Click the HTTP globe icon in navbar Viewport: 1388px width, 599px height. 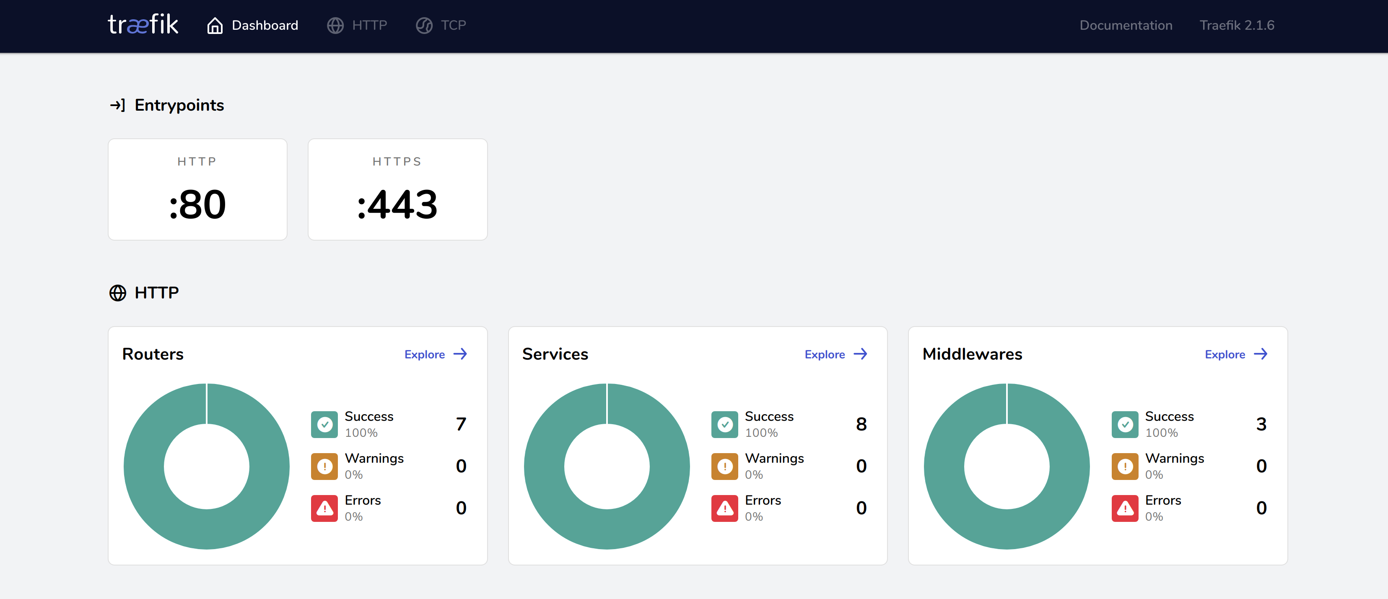point(335,25)
